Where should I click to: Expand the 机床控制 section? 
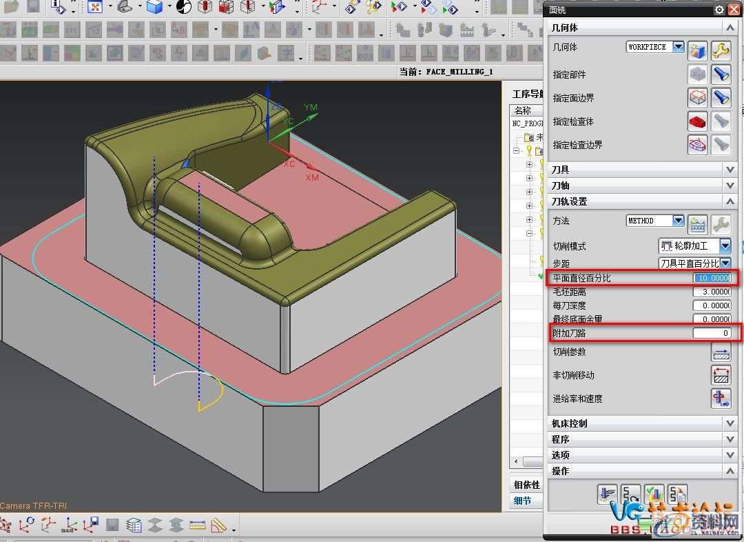pos(730,423)
